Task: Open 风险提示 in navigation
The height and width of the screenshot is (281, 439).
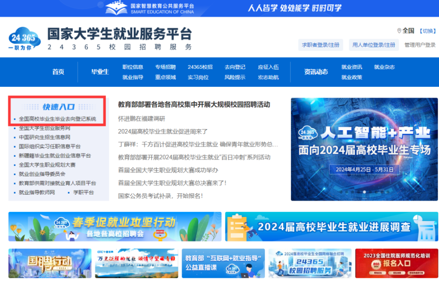Action: click(235, 77)
